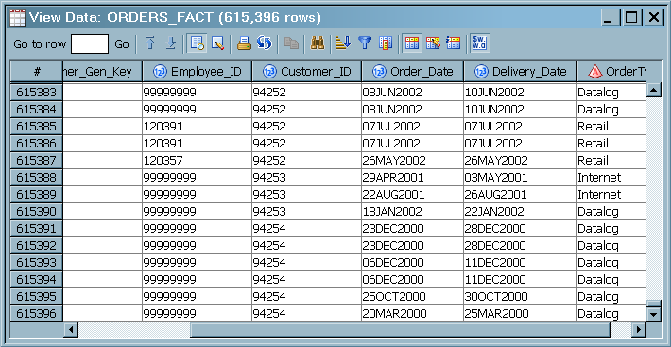Open the Sort dialog icon

[343, 43]
